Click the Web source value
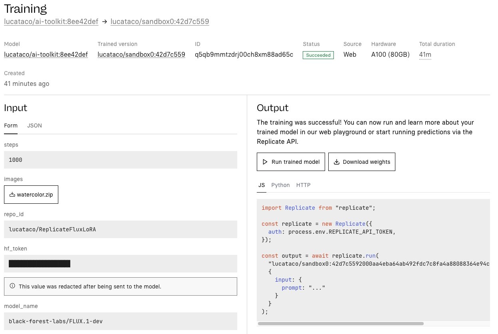Viewport: 498px width, 334px height. pyautogui.click(x=350, y=55)
